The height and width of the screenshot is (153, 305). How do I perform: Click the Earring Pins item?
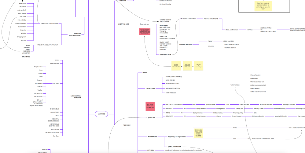pyautogui.click(x=240, y=109)
